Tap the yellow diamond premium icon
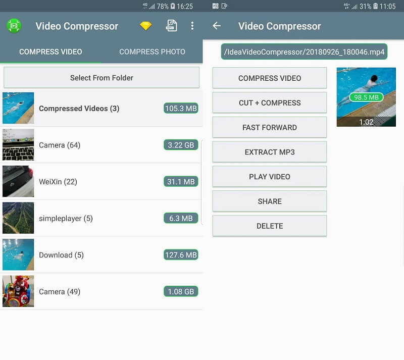Viewport: 404px width, 360px height. click(x=145, y=26)
